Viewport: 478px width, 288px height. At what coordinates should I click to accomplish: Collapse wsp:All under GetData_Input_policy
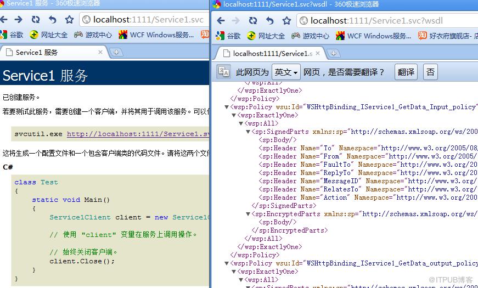(241, 123)
